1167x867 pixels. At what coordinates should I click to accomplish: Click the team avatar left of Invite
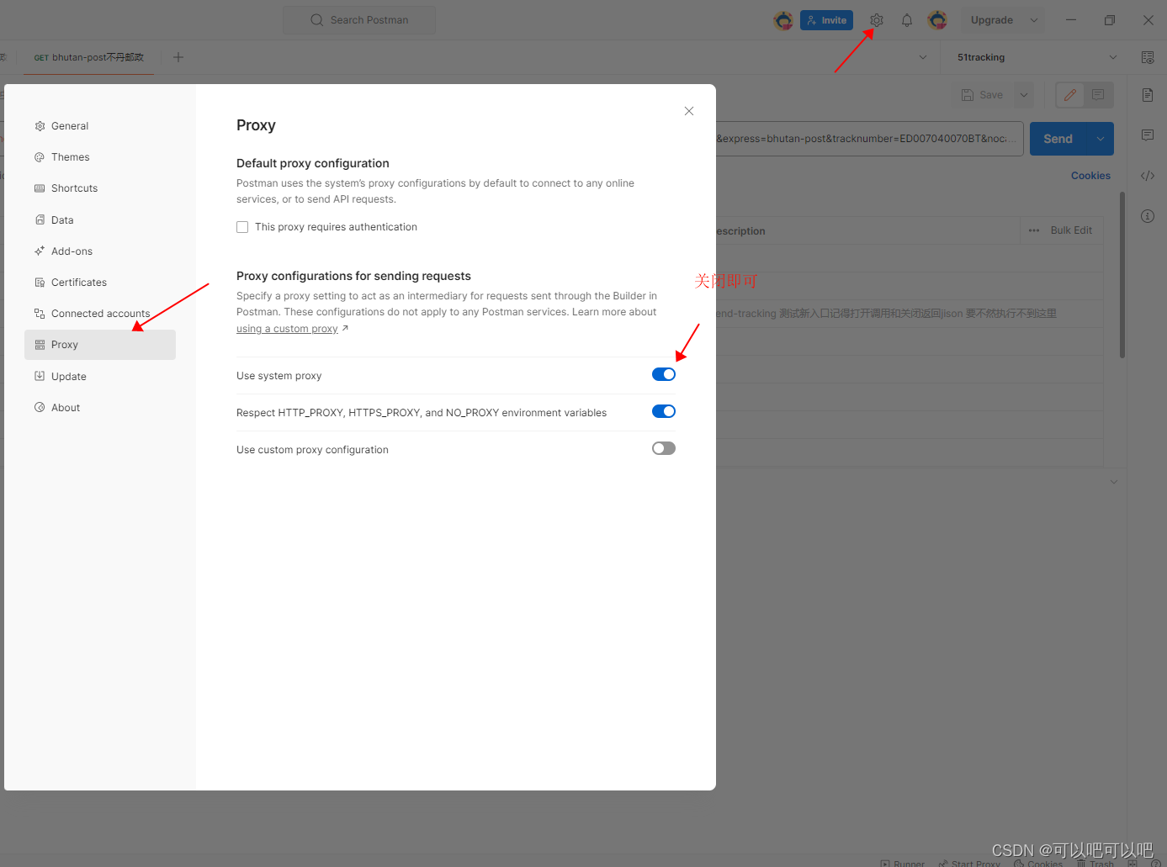[x=783, y=20]
